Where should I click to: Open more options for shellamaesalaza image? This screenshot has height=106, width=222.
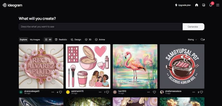[194, 92]
